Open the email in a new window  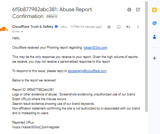[x=138, y=10]
